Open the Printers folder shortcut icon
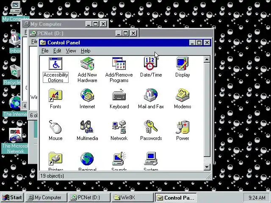The image size is (271, 203). click(x=55, y=159)
